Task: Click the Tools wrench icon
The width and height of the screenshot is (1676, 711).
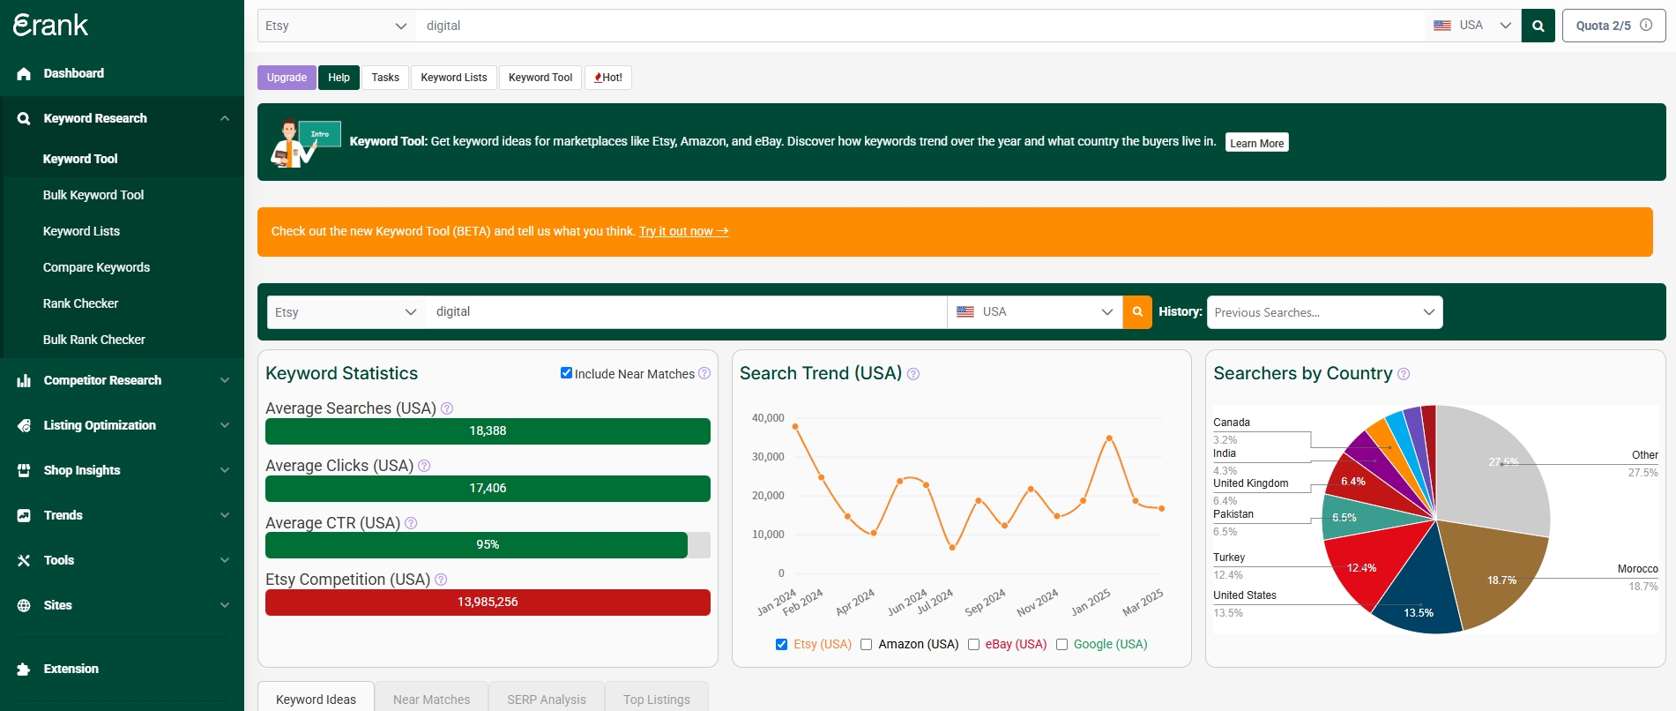Action: tap(24, 560)
